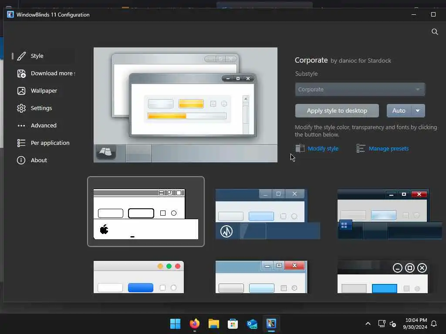Open the notifications bell icon

click(434, 324)
